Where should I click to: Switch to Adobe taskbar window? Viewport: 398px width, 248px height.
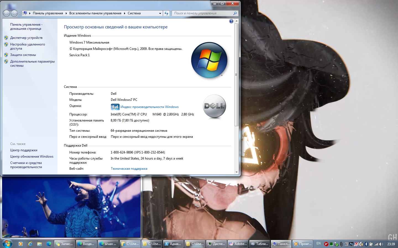[238, 244]
